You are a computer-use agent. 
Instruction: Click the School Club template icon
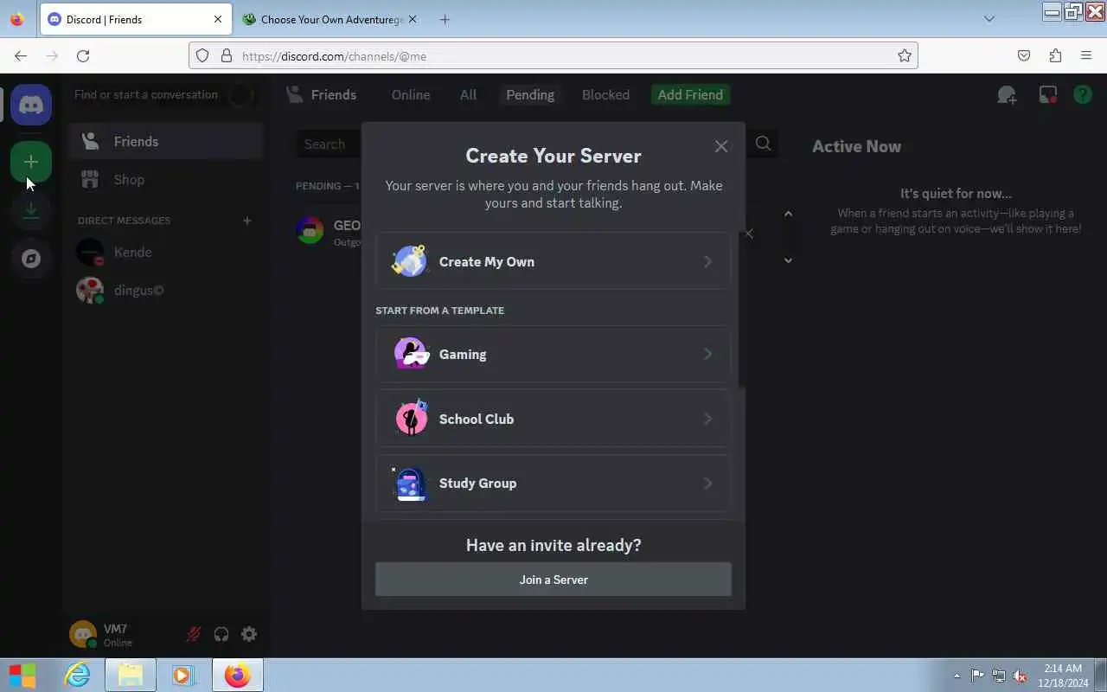click(x=411, y=419)
